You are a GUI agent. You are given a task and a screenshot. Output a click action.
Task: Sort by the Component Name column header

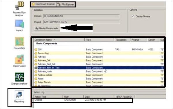(59, 40)
